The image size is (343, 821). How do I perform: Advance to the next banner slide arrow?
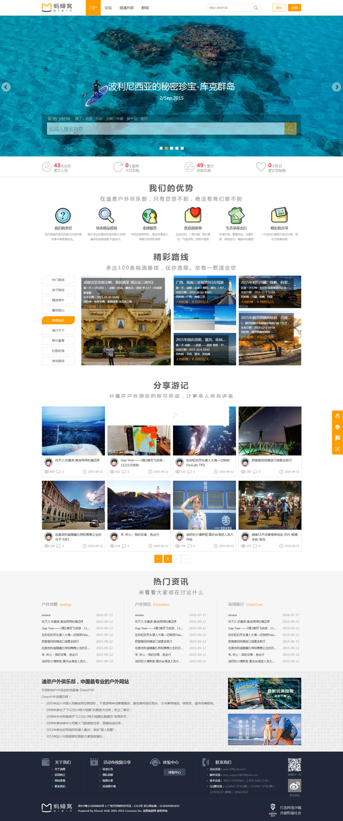coord(336,87)
